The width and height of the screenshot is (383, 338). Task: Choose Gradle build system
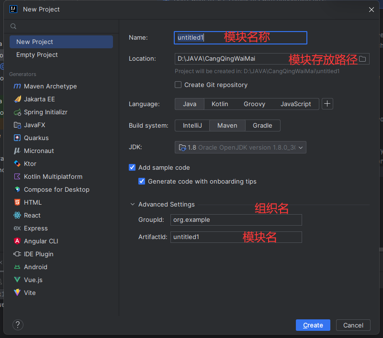pyautogui.click(x=262, y=125)
